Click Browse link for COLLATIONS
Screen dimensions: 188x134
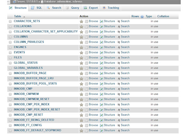click(x=93, y=26)
